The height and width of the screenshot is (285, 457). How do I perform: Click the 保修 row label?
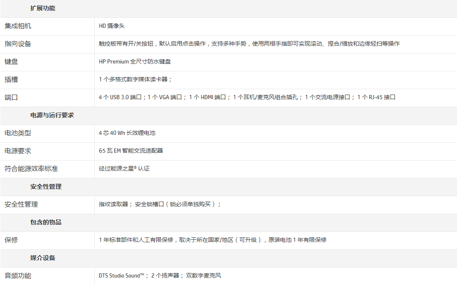click(x=11, y=240)
